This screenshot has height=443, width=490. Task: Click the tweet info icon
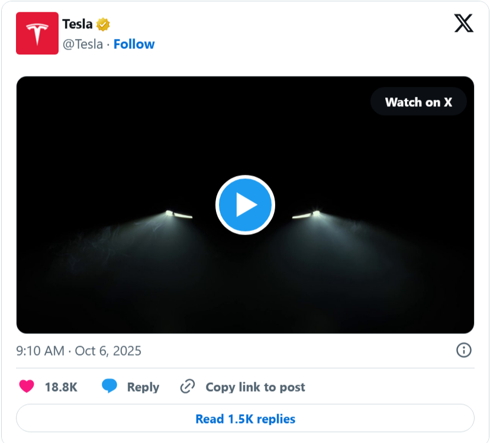(x=464, y=350)
